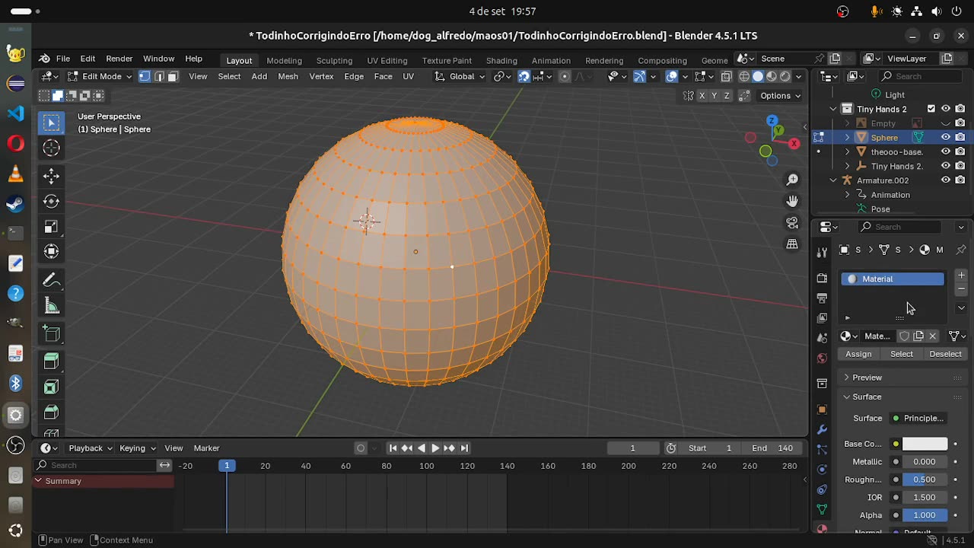Select the Move tool in toolbar
Viewport: 974px width, 548px height.
tap(51, 176)
